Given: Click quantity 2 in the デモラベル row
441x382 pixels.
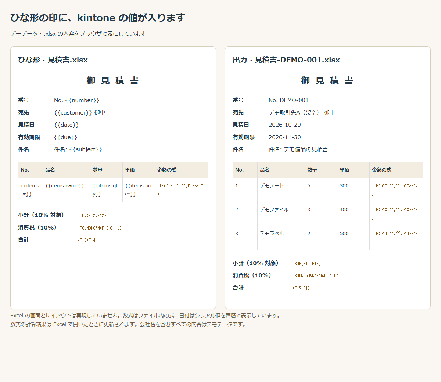Looking at the screenshot, I should click(321, 238).
